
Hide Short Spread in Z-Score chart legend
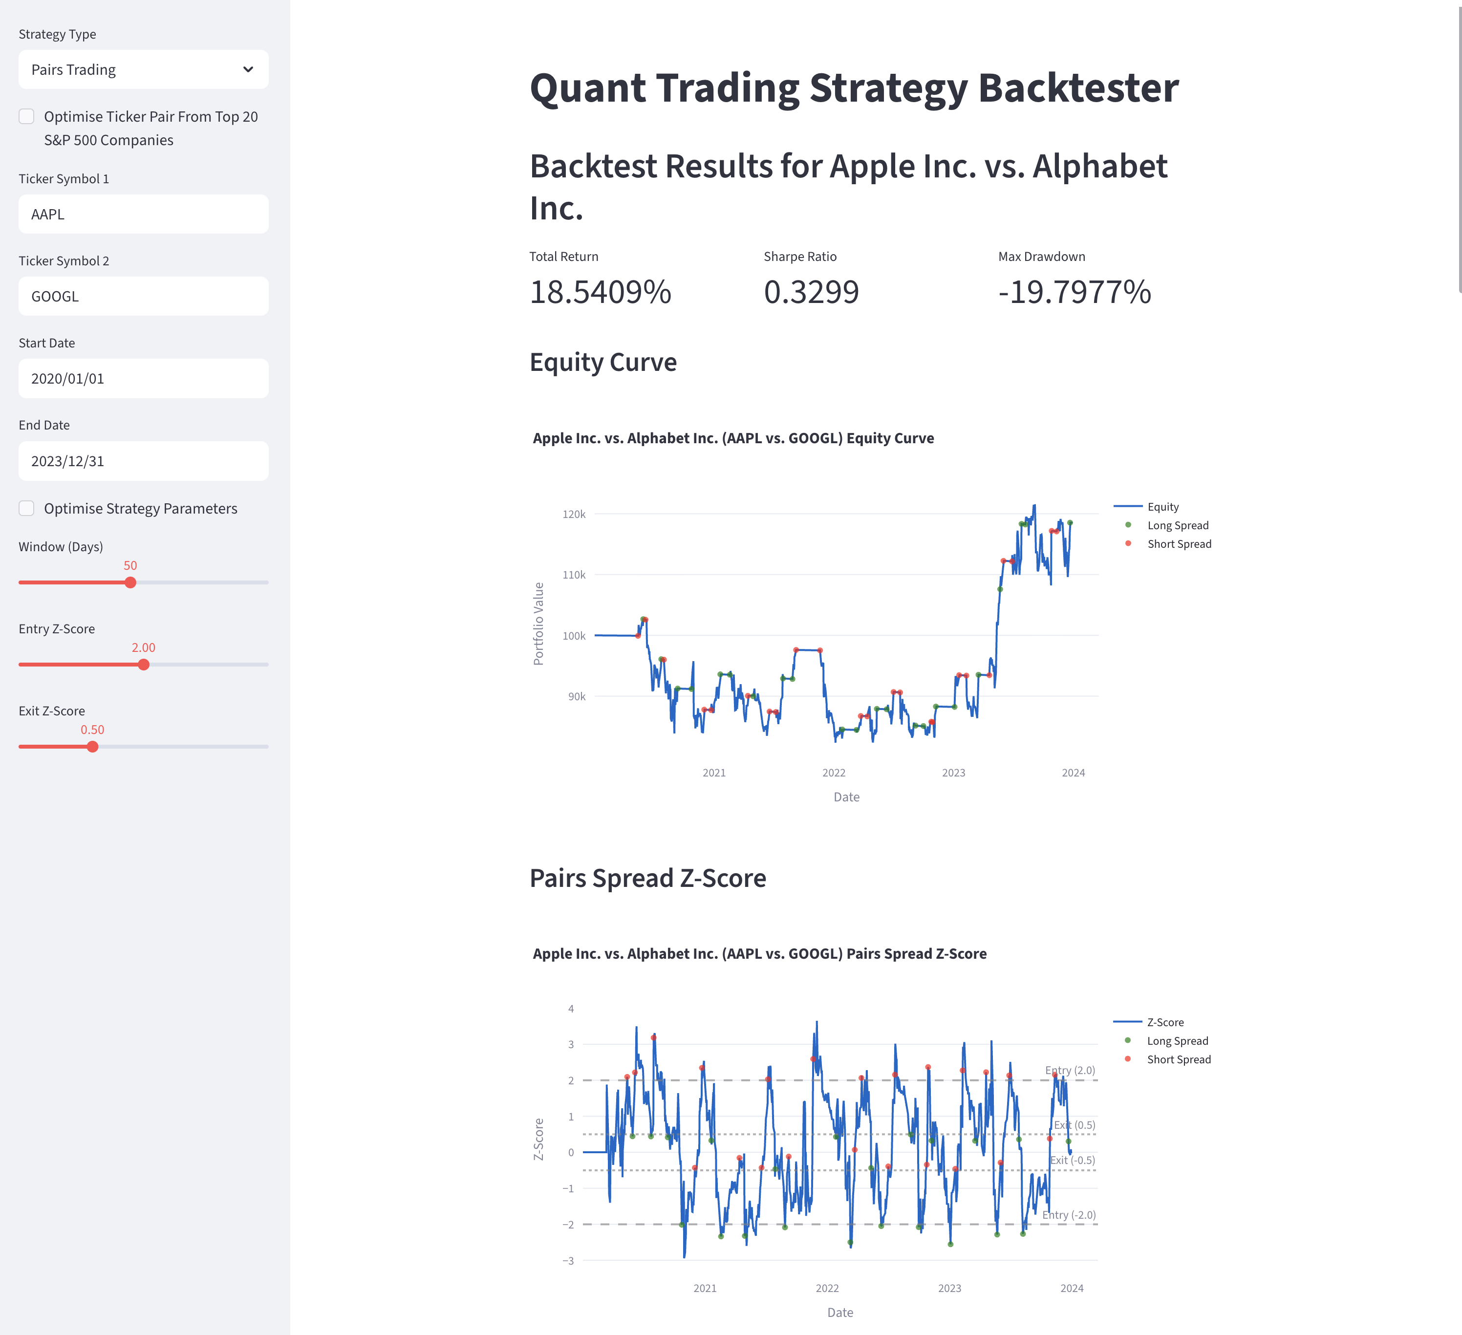(x=1179, y=1059)
